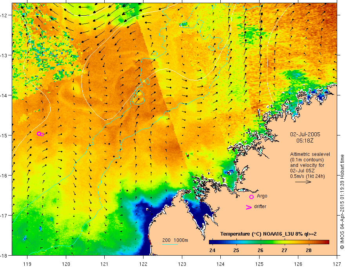
Task: Click the magenta drifter arrowhead in the legend
Action: point(249,207)
